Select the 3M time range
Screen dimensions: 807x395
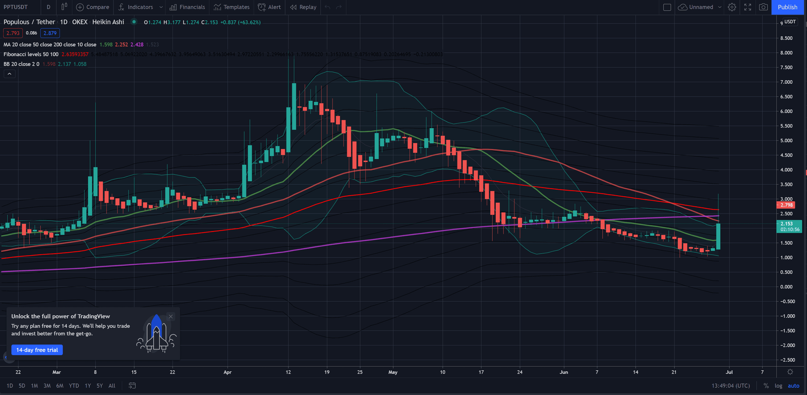pyautogui.click(x=47, y=385)
